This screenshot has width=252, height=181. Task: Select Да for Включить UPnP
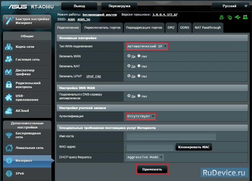tap(129, 76)
